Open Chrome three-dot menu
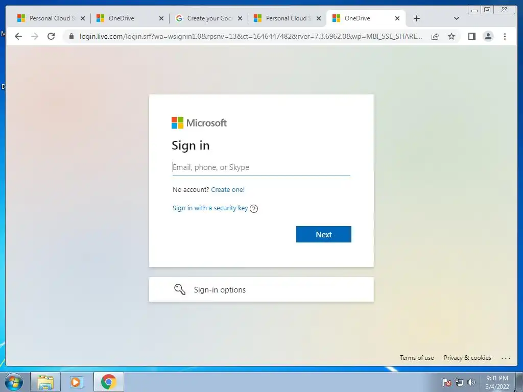 [x=505, y=36]
